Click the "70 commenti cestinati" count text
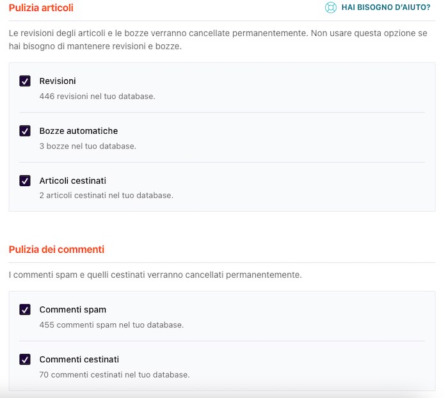 115,375
